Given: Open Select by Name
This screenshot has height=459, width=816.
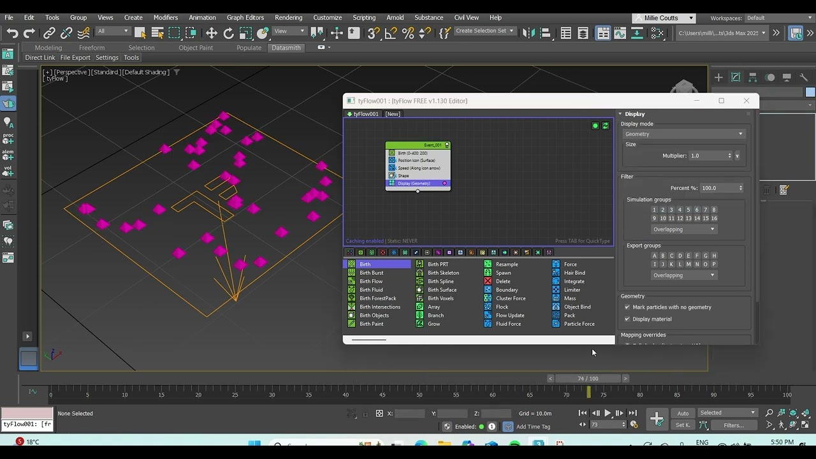Looking at the screenshot, I should coord(157,33).
